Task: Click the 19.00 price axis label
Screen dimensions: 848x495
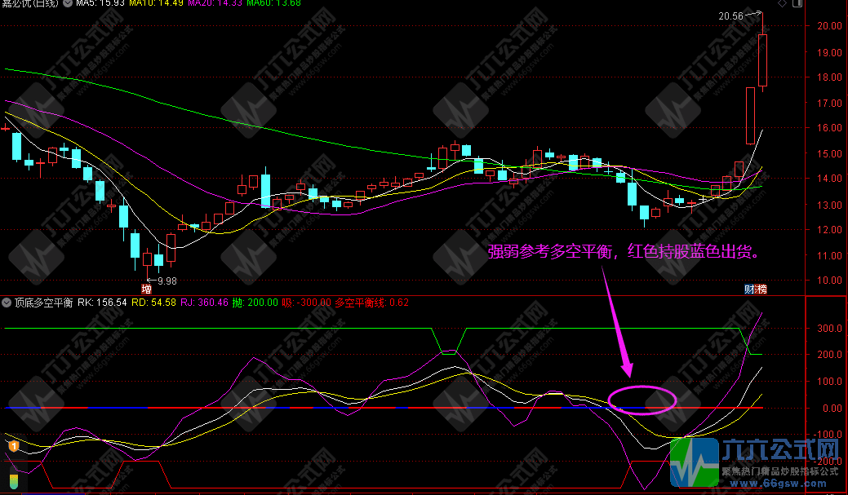Action: coord(829,52)
